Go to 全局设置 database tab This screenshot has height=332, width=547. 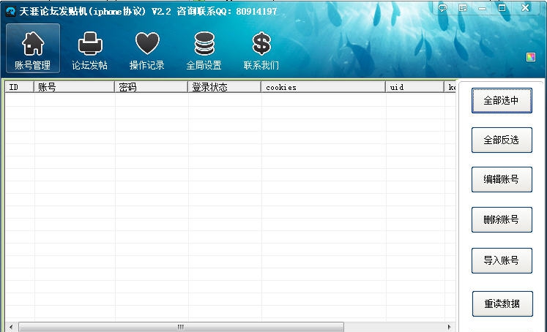[x=204, y=50]
